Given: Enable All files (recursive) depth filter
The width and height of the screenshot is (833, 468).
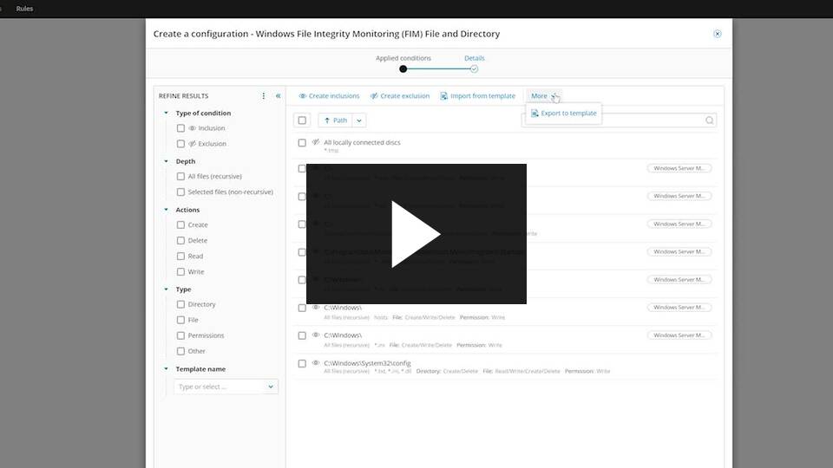Looking at the screenshot, I should (x=180, y=176).
